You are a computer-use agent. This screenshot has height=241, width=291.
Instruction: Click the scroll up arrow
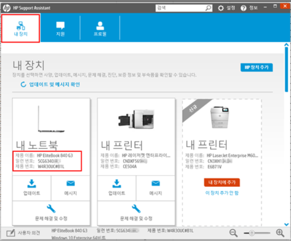[287, 44]
